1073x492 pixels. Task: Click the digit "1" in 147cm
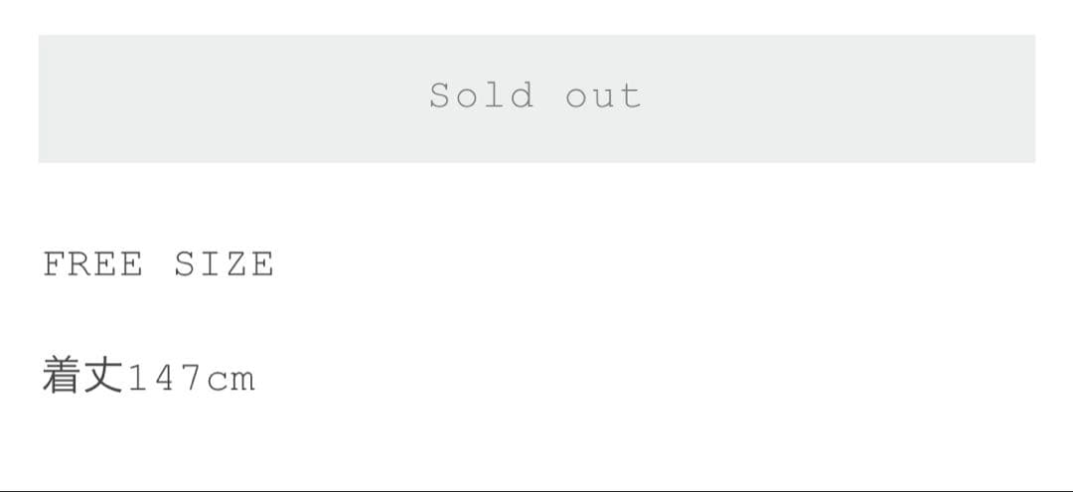tap(138, 379)
